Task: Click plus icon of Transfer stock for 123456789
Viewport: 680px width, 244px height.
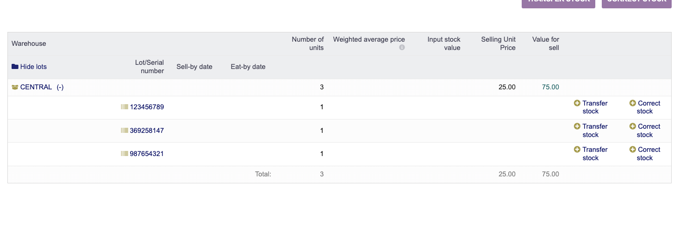Action: (x=577, y=103)
